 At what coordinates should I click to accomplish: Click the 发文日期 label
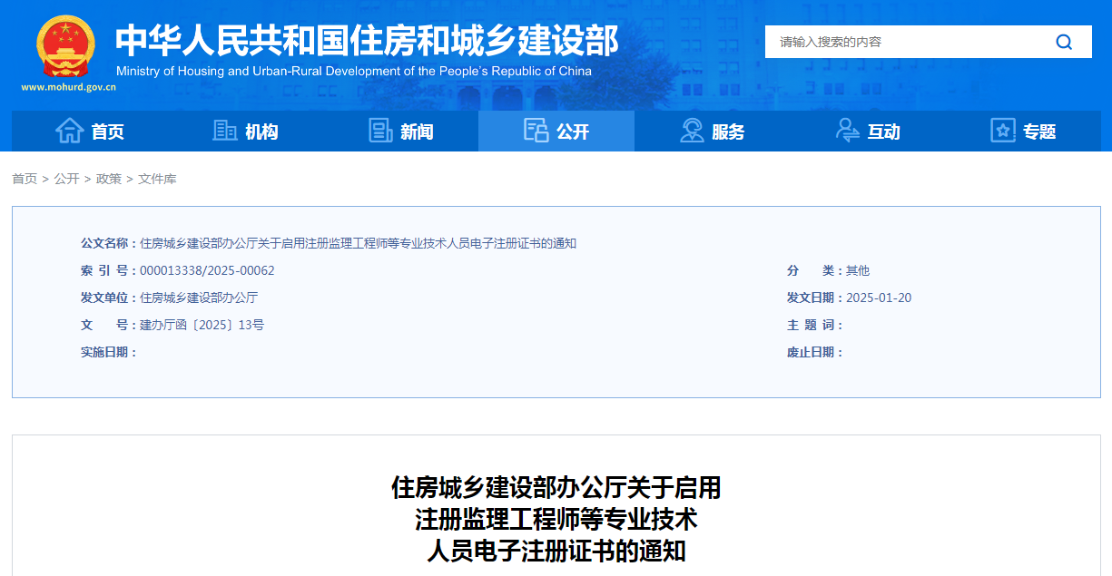pyautogui.click(x=815, y=298)
